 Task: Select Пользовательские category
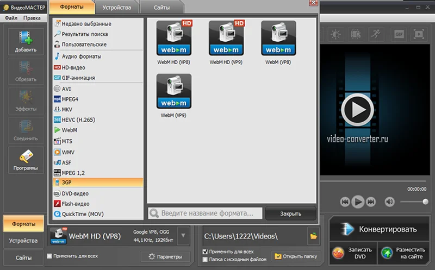click(x=98, y=45)
